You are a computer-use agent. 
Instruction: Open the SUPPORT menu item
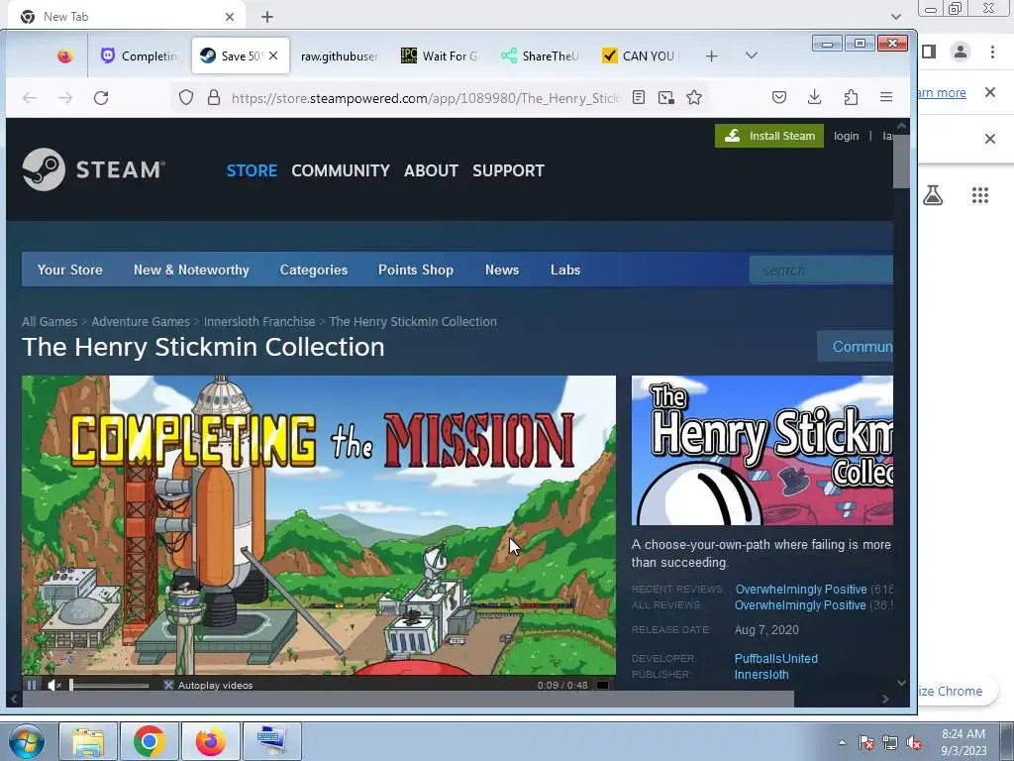(508, 170)
